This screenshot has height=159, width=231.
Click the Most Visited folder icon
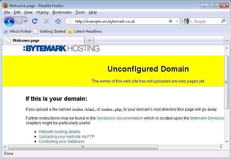tap(6, 31)
